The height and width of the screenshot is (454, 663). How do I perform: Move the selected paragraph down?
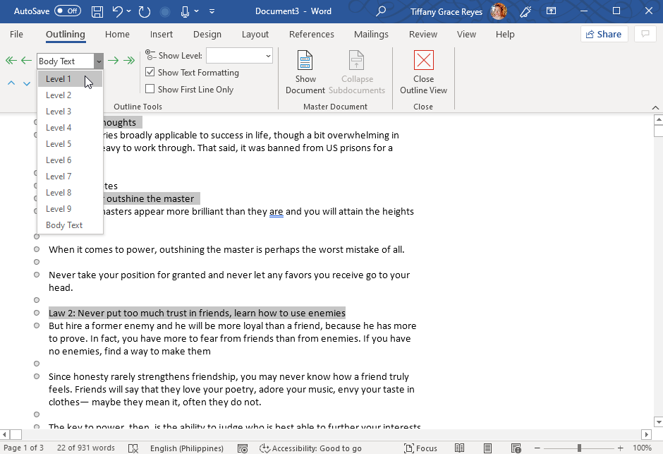[x=27, y=83]
